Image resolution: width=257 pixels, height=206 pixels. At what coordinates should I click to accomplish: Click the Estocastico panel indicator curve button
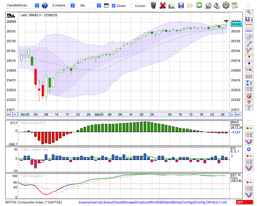249,195
